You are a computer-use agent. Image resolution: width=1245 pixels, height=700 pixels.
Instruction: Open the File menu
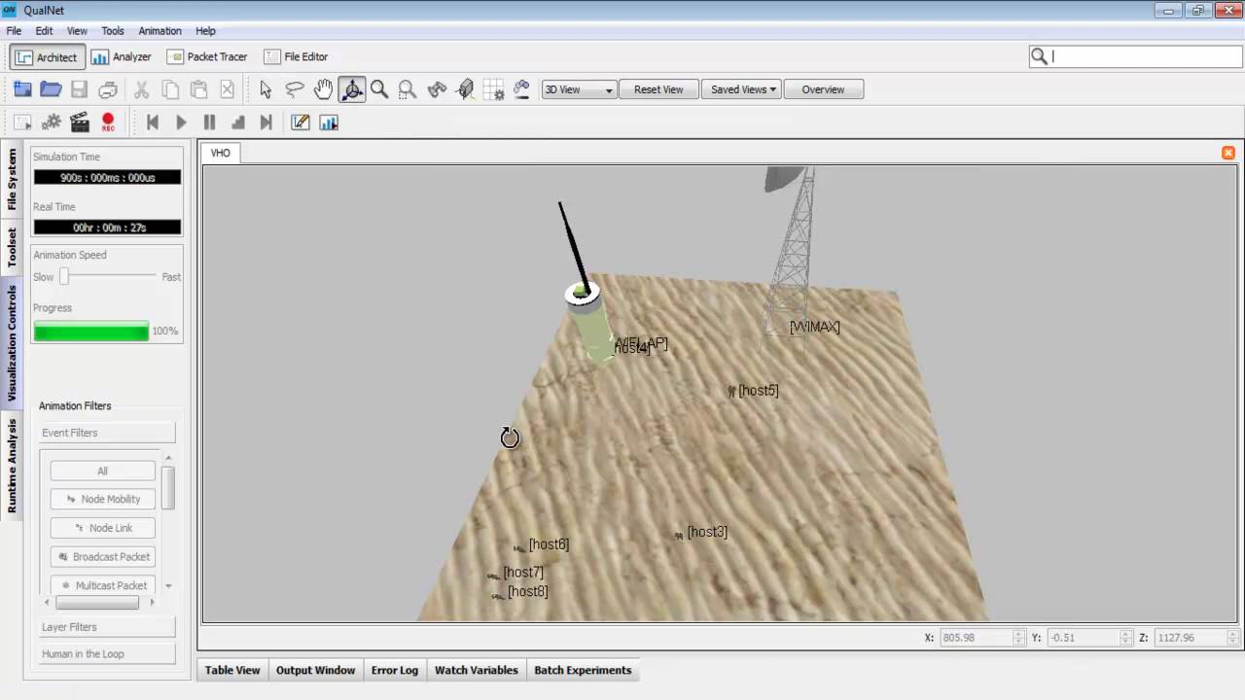point(14,31)
